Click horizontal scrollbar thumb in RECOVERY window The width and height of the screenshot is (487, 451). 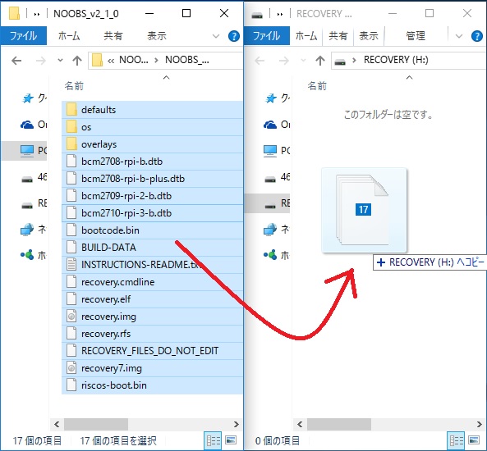339,424
